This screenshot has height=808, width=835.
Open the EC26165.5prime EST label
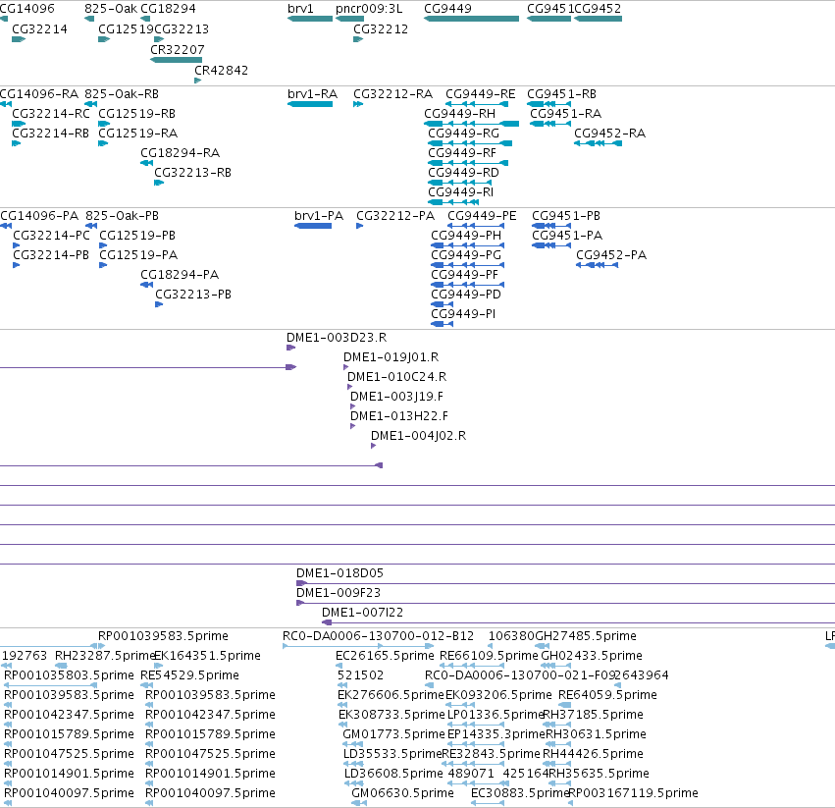click(385, 656)
